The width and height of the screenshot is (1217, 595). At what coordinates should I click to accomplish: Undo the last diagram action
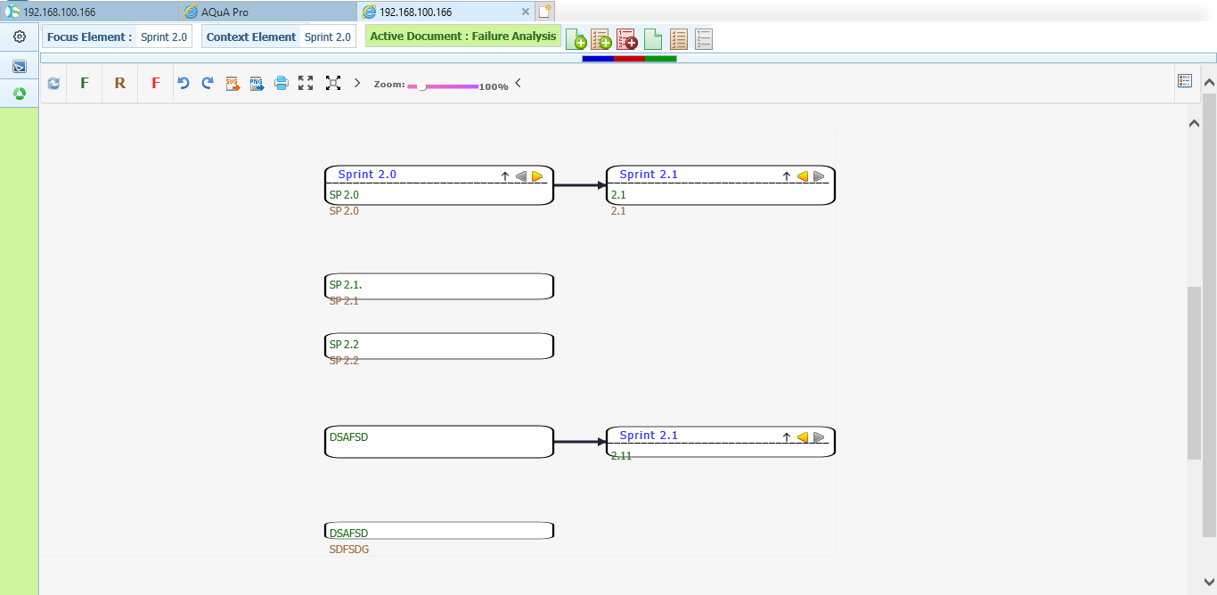pos(184,83)
